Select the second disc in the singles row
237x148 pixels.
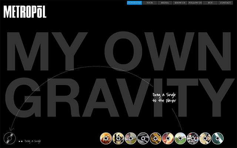point(118,138)
